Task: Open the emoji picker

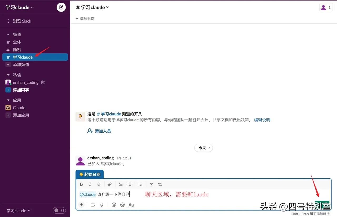Action: 114,205
